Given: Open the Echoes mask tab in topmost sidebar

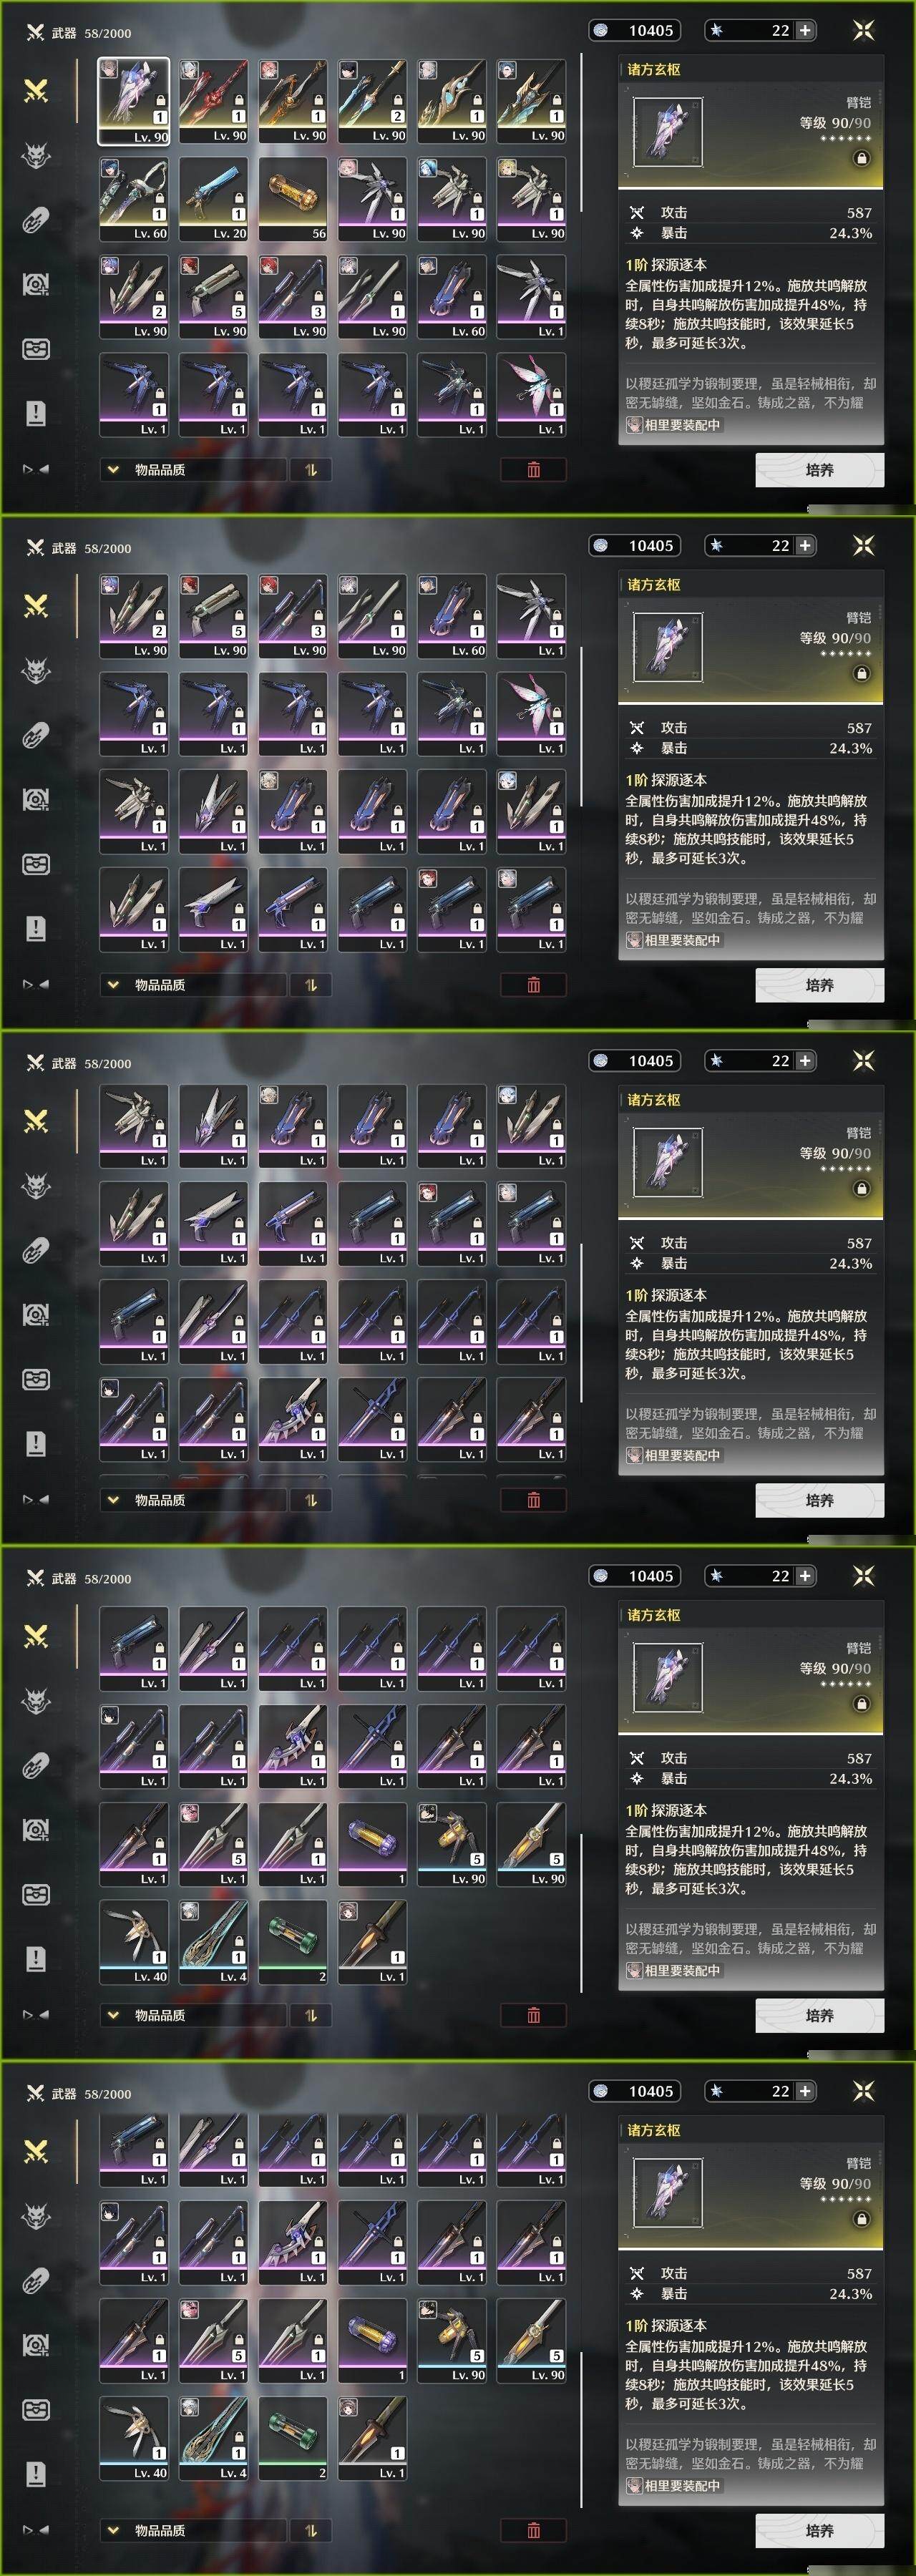Looking at the screenshot, I should pyautogui.click(x=36, y=156).
